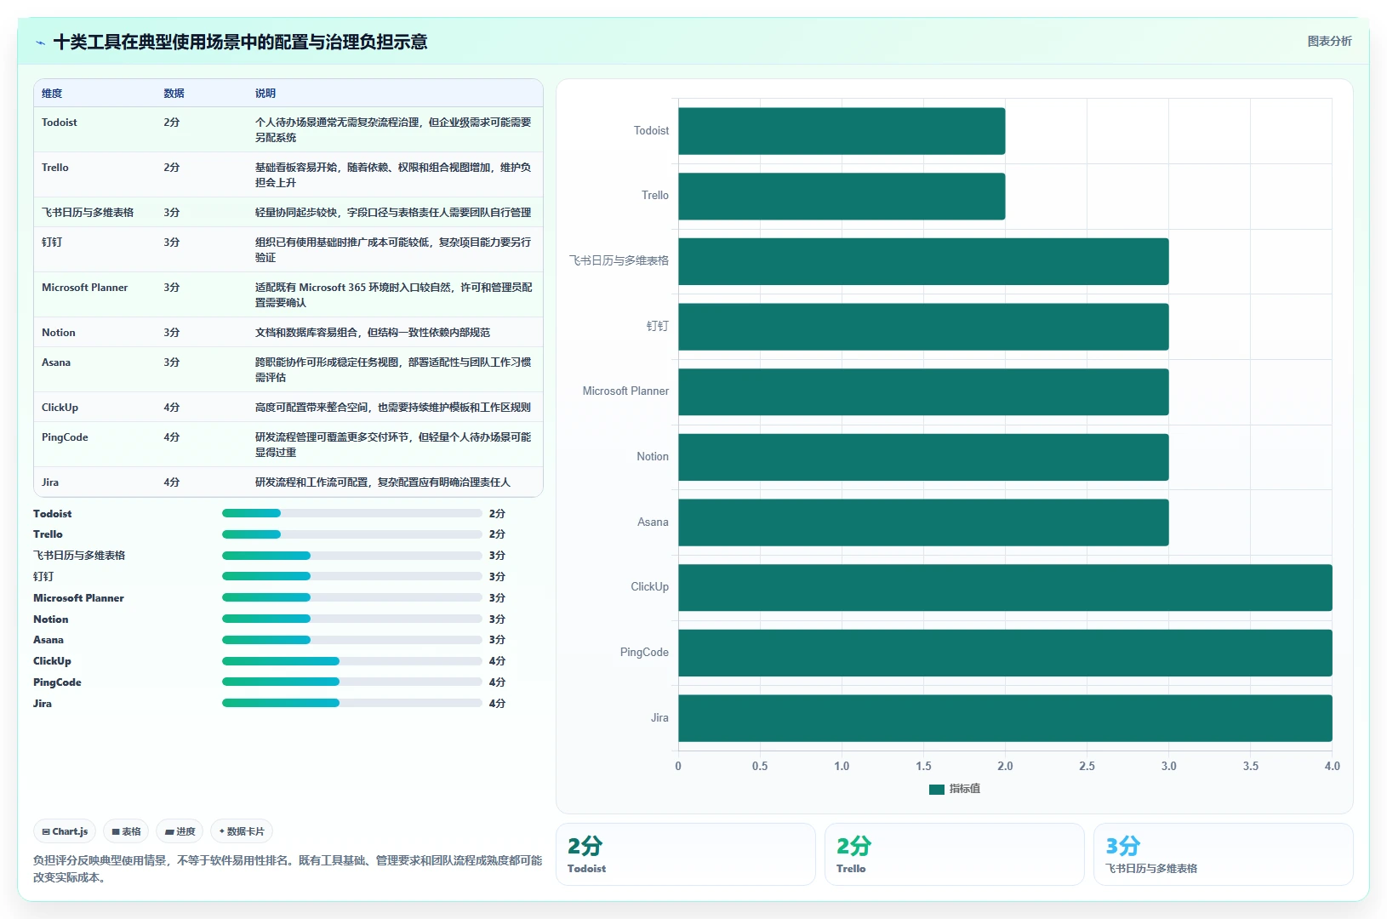This screenshot has width=1387, height=919.
Task: Click the Notion description cell in table
Action: coord(373,333)
